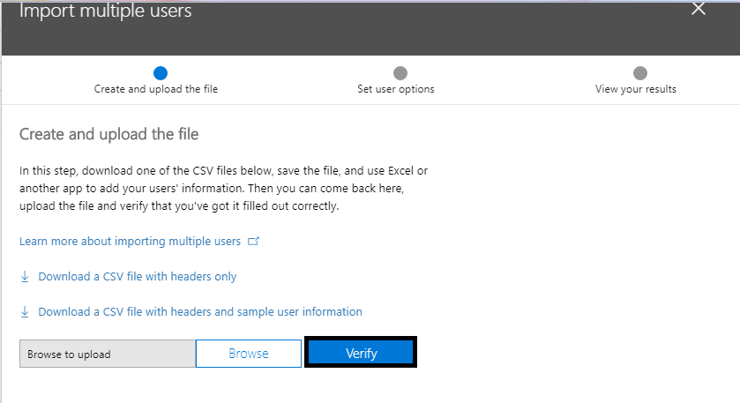Screen dimensions: 740x403
Task: Click the 'Browse to upload' file field
Action: pyautogui.click(x=107, y=354)
